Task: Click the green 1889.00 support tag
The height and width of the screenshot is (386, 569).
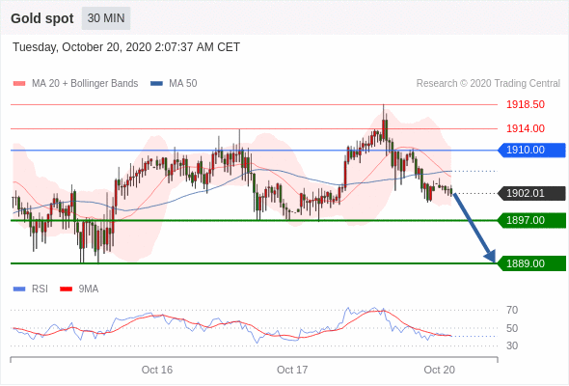Action: [531, 263]
